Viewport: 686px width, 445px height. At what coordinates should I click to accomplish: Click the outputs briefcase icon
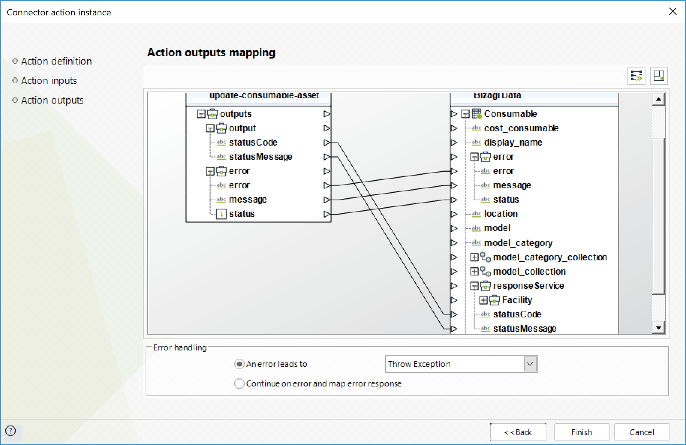[212, 114]
